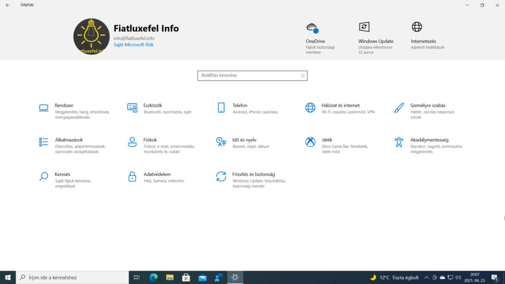The height and width of the screenshot is (284, 505).
Task: Click the Saját Microsoft-fiók link
Action: (x=133, y=45)
